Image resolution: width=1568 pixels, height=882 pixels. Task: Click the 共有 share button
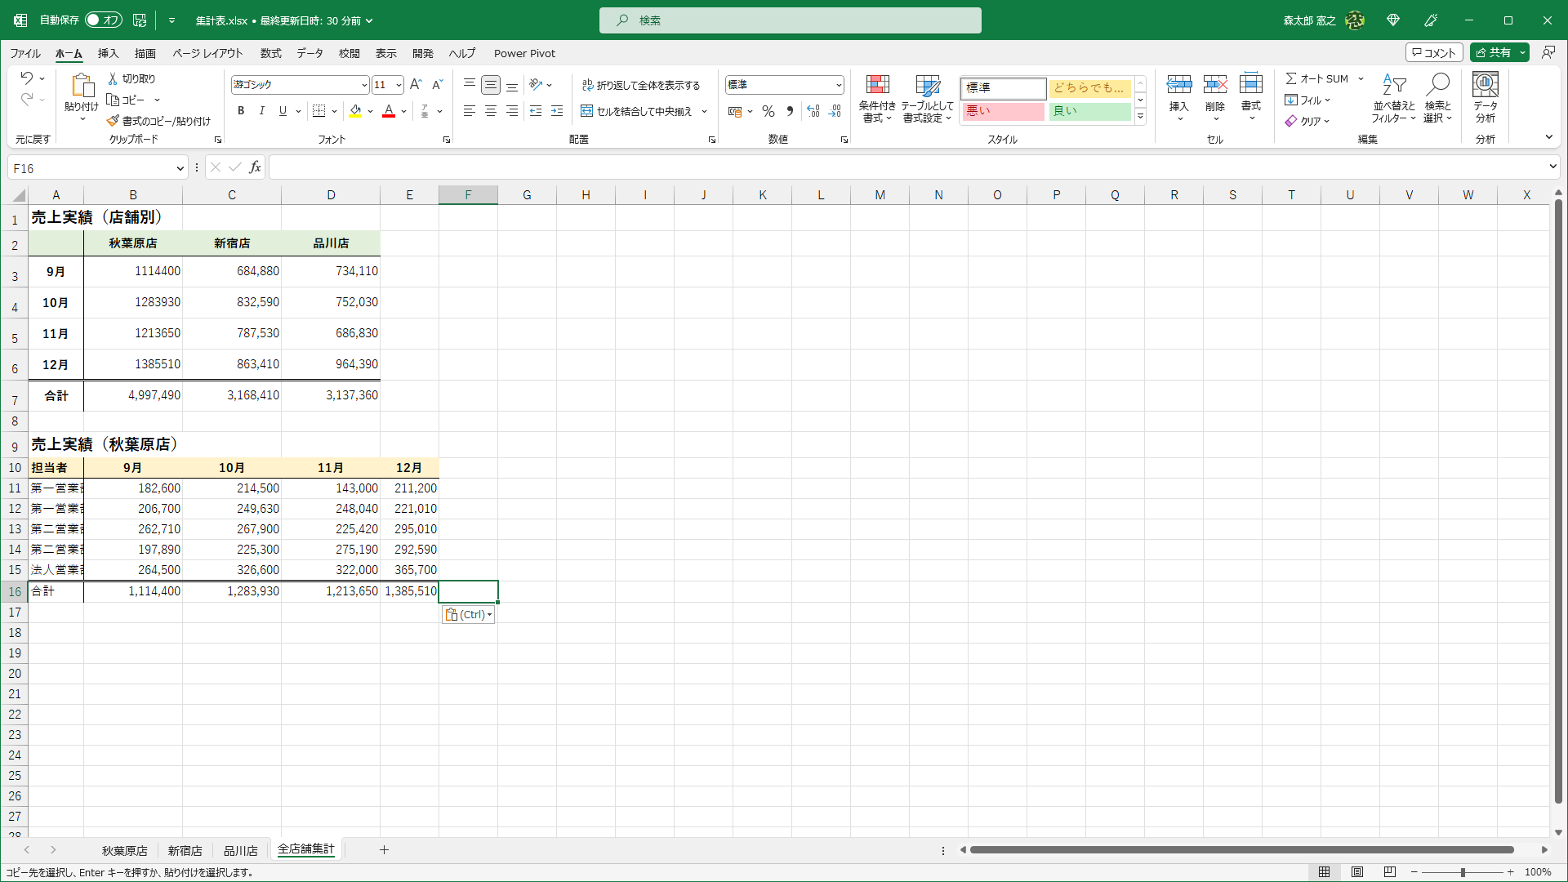point(1494,52)
